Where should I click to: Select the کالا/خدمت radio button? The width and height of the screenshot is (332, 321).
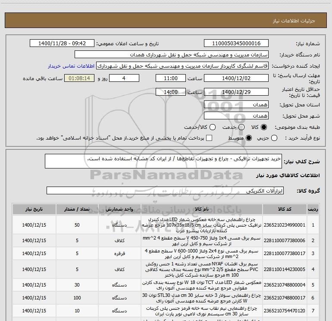tap(213, 127)
